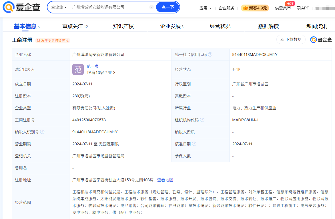
Task: Clear the search box with the x icon
Action: tap(151, 7)
